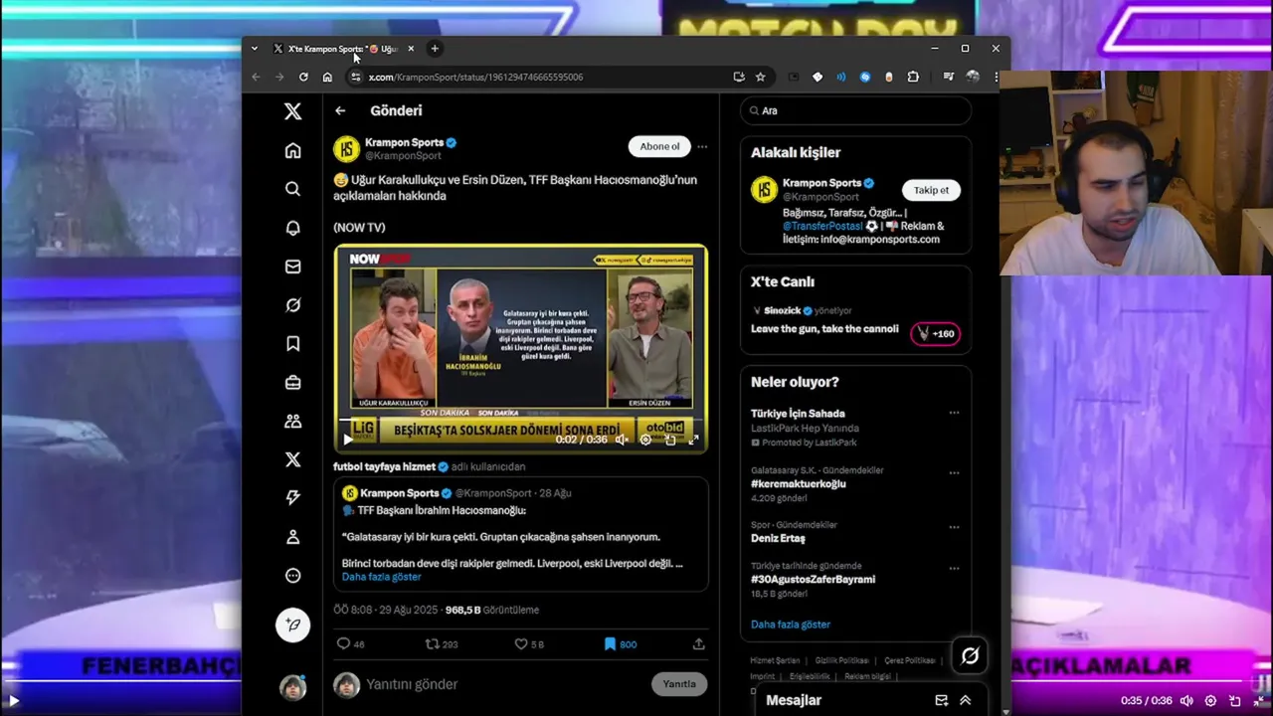The height and width of the screenshot is (716, 1273).
Task: Join live space with +160 listeners
Action: (x=936, y=334)
